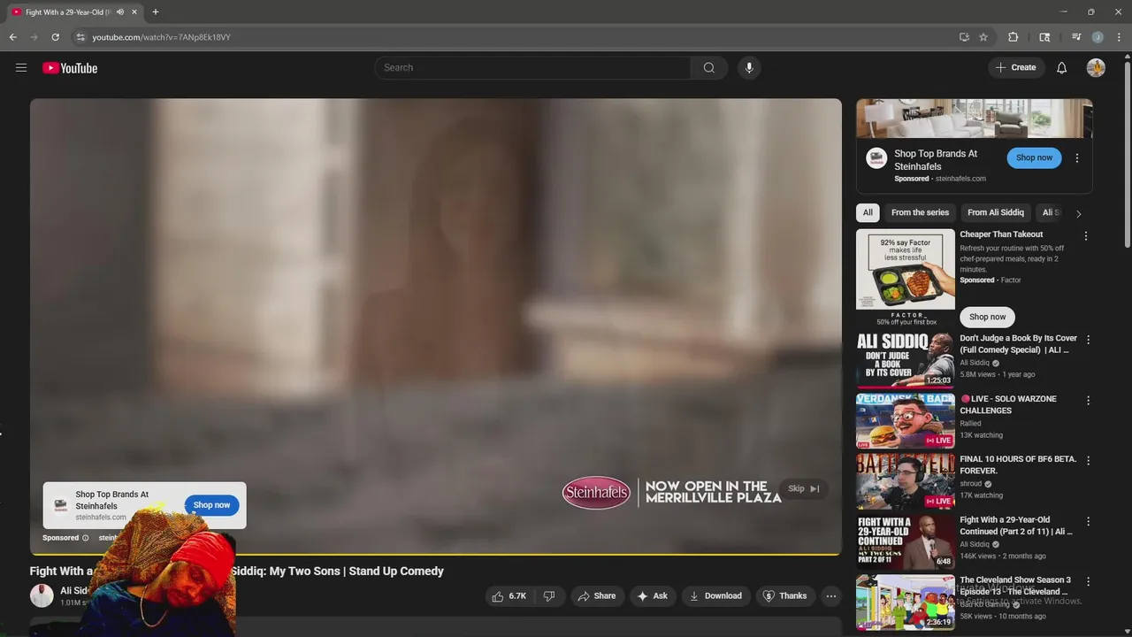Open options for The Cleveland Show video

[x=1089, y=582]
